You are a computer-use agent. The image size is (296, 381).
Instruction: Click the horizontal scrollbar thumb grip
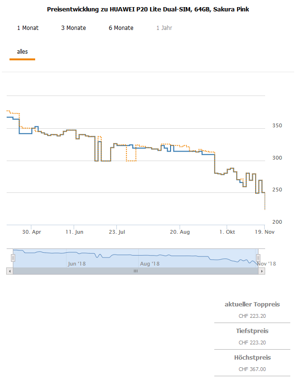pos(135,271)
